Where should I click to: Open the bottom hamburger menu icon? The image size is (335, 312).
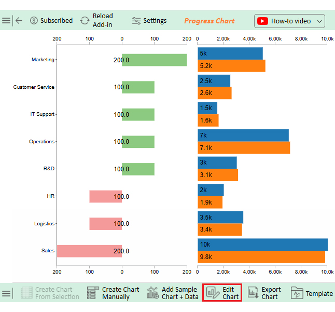click(x=6, y=293)
